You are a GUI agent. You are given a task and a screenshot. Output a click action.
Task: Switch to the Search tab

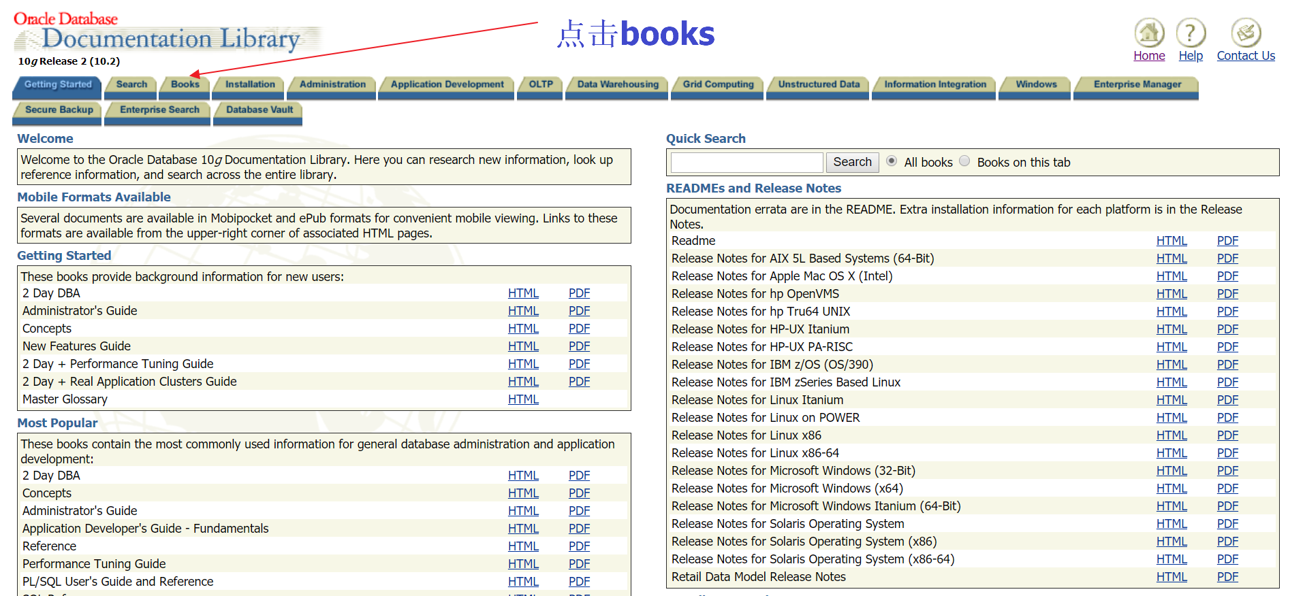pos(131,87)
